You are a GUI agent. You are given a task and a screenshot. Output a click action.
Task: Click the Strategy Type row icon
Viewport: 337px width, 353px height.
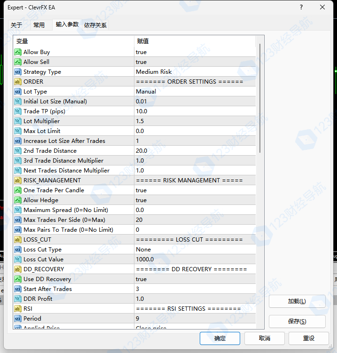click(x=18, y=72)
